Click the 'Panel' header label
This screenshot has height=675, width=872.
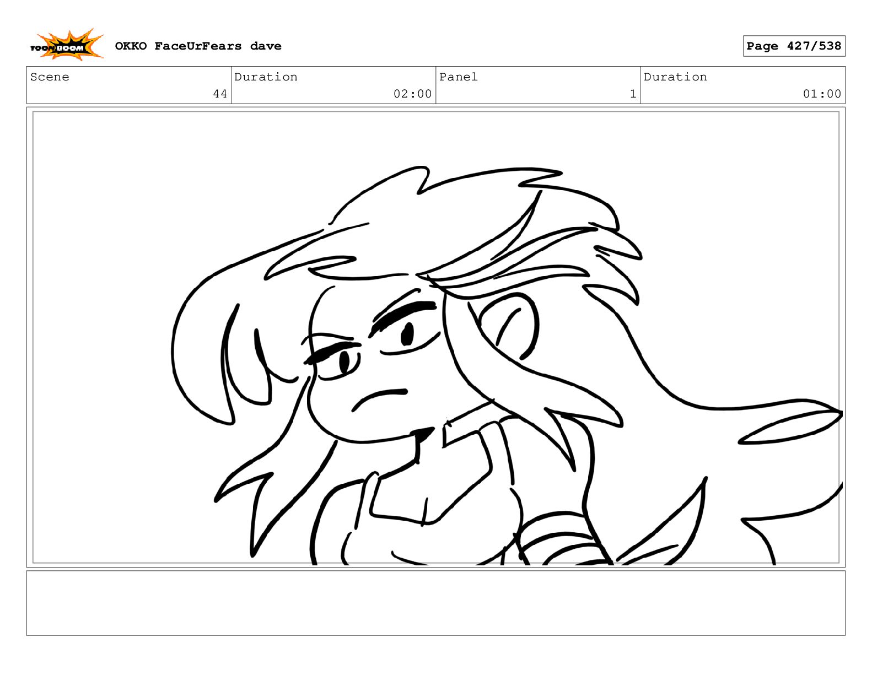coord(458,77)
